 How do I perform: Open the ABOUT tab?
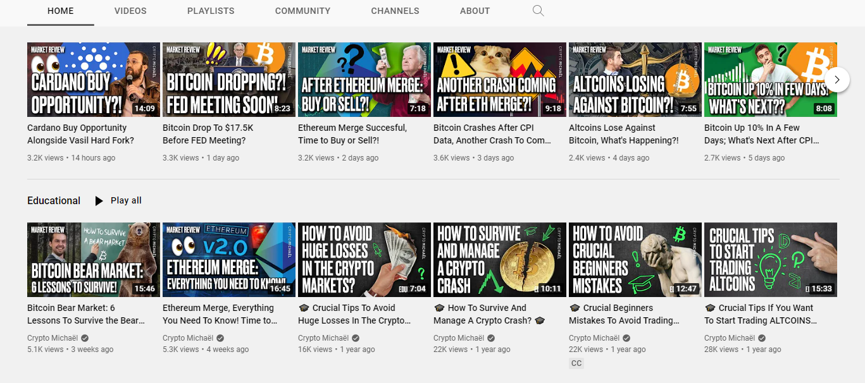point(475,11)
